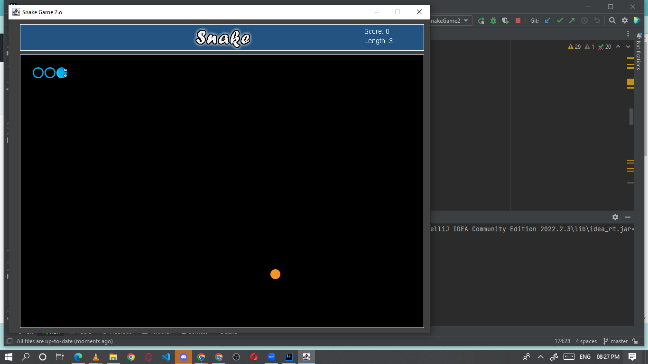This screenshot has width=648, height=364.
Task: Open Run panel settings gear icon
Action: click(615, 217)
